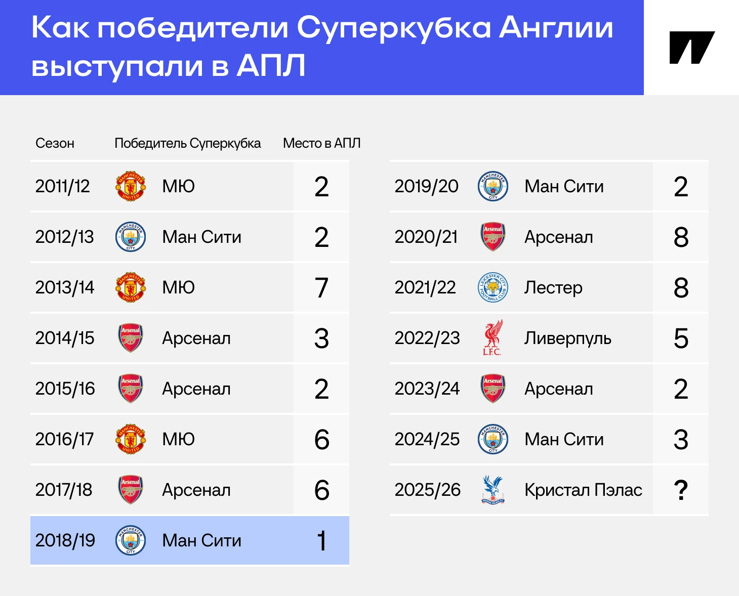This screenshot has width=739, height=596.
Task: Click Manchester City crest in highlighted 2018/19 row
Action: pos(131,540)
